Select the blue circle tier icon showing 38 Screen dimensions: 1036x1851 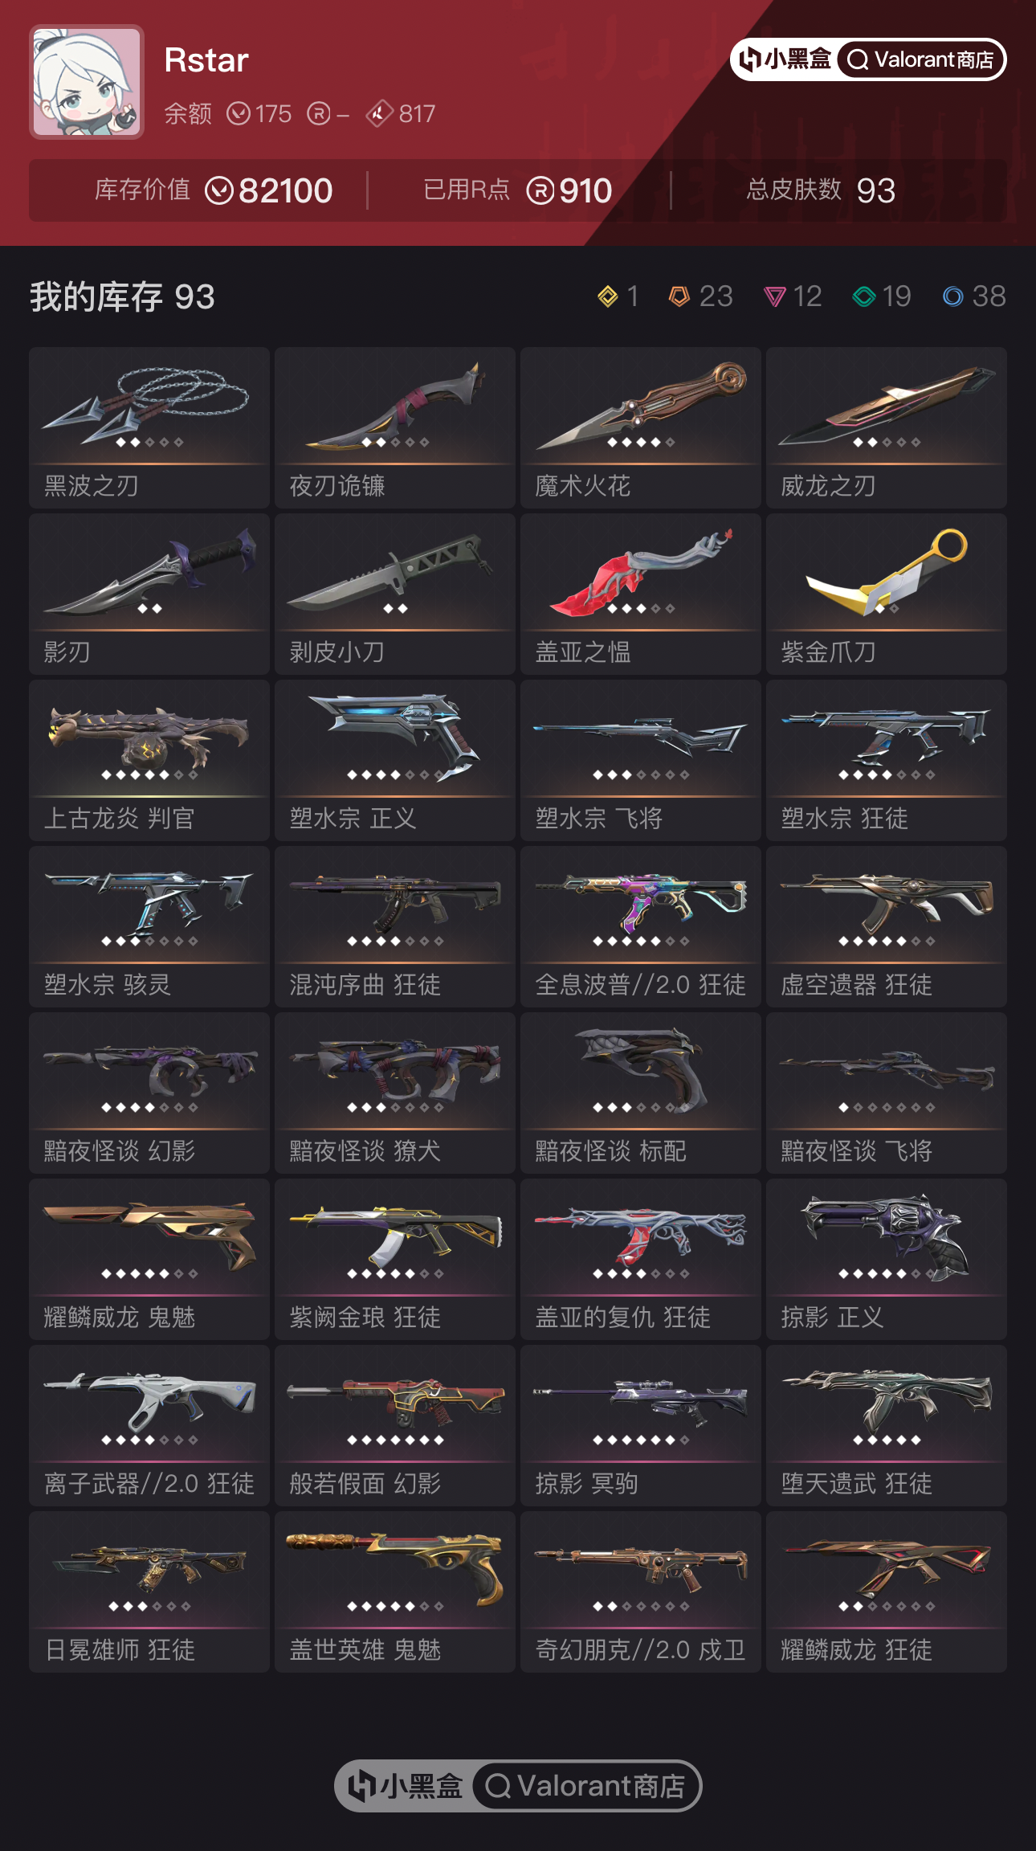pyautogui.click(x=953, y=296)
